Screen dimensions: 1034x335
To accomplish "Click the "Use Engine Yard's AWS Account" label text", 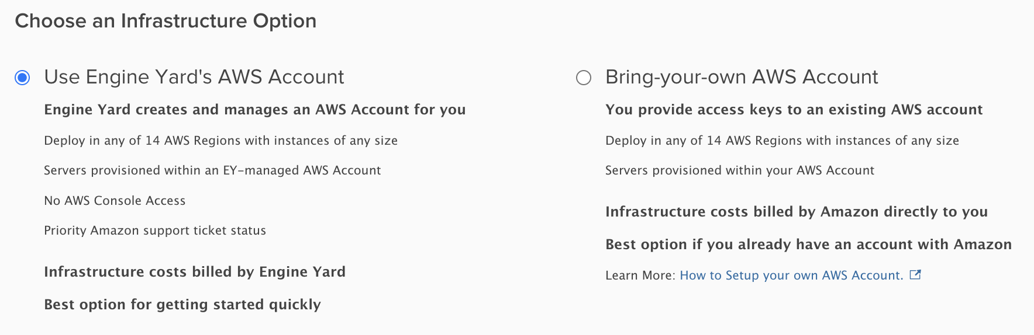I will [194, 77].
